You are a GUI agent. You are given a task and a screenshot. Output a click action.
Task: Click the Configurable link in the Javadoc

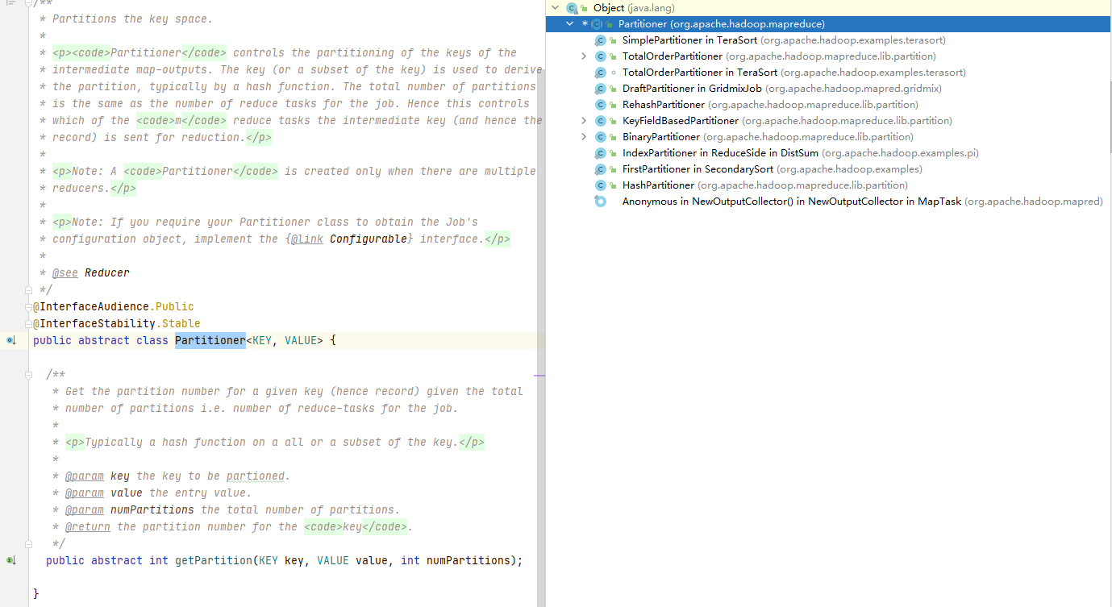point(369,239)
